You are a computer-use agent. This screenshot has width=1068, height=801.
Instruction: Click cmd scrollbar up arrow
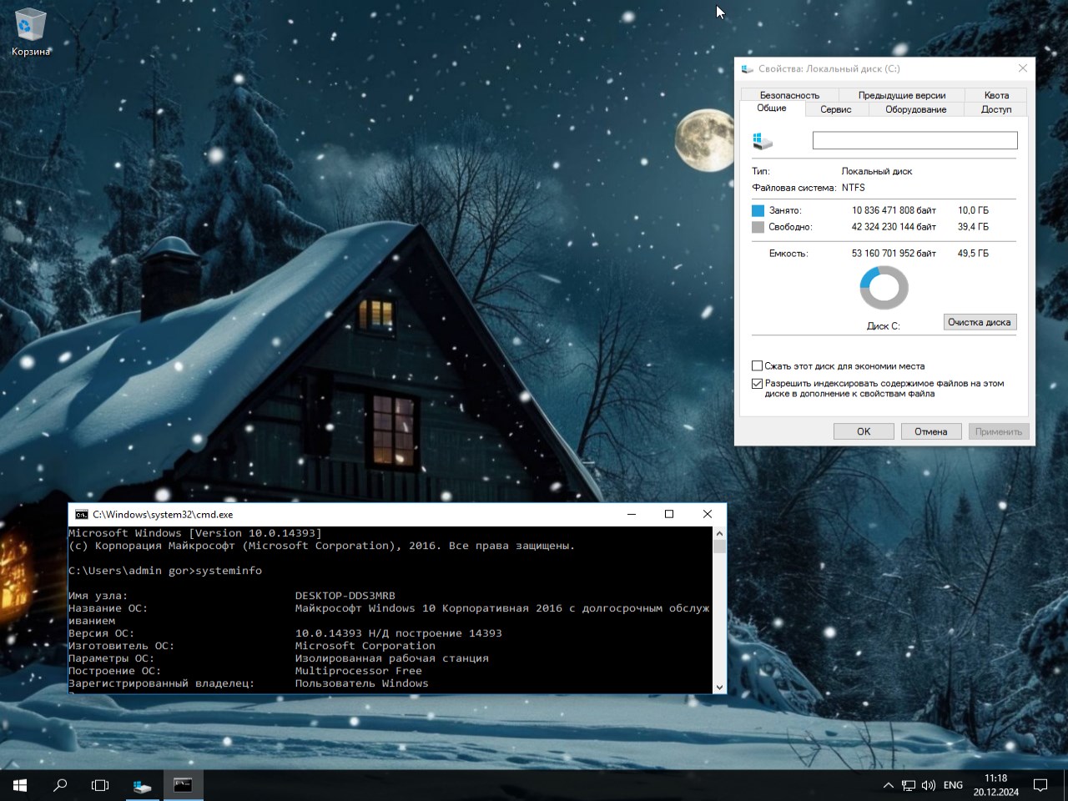point(719,533)
